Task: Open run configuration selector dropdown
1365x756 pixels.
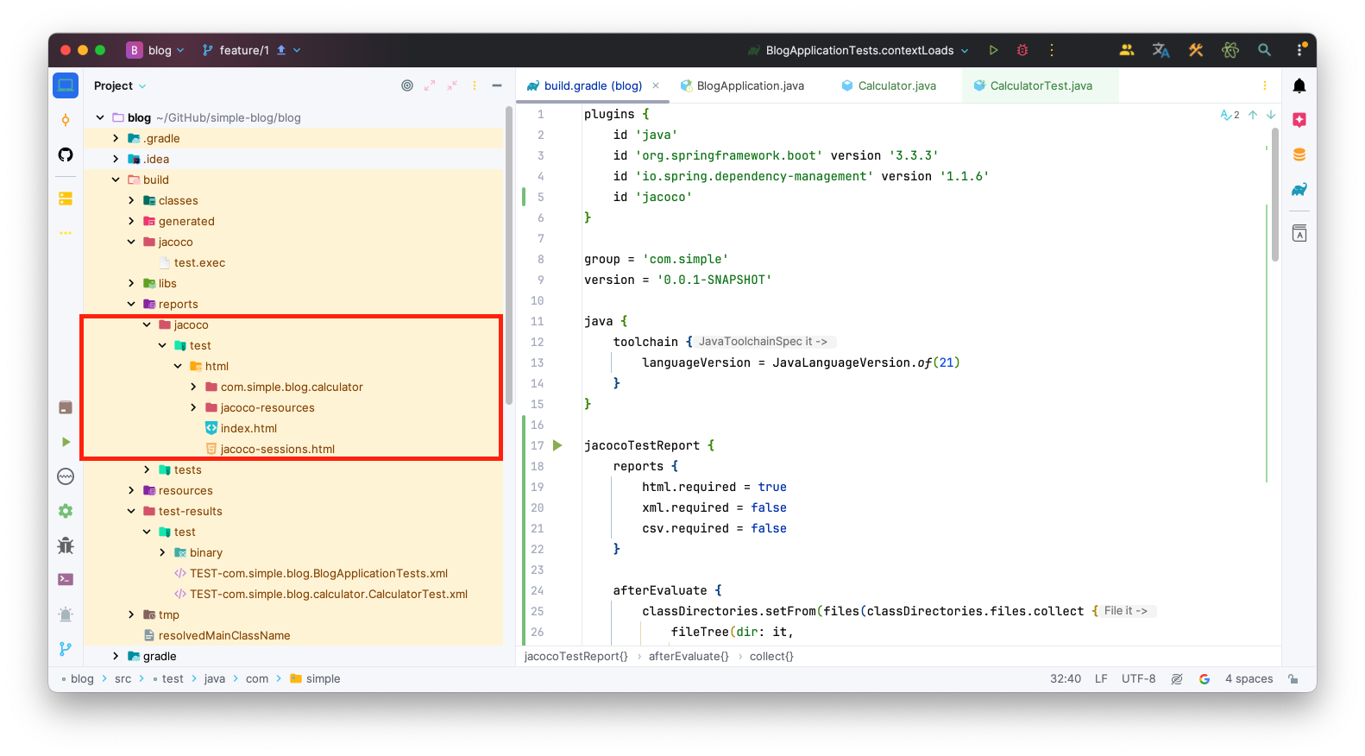Action: click(x=859, y=50)
